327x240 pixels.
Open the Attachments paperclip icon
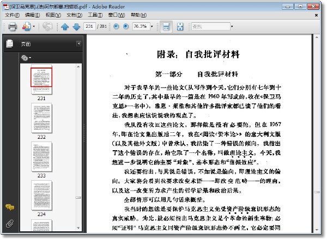coord(10,224)
